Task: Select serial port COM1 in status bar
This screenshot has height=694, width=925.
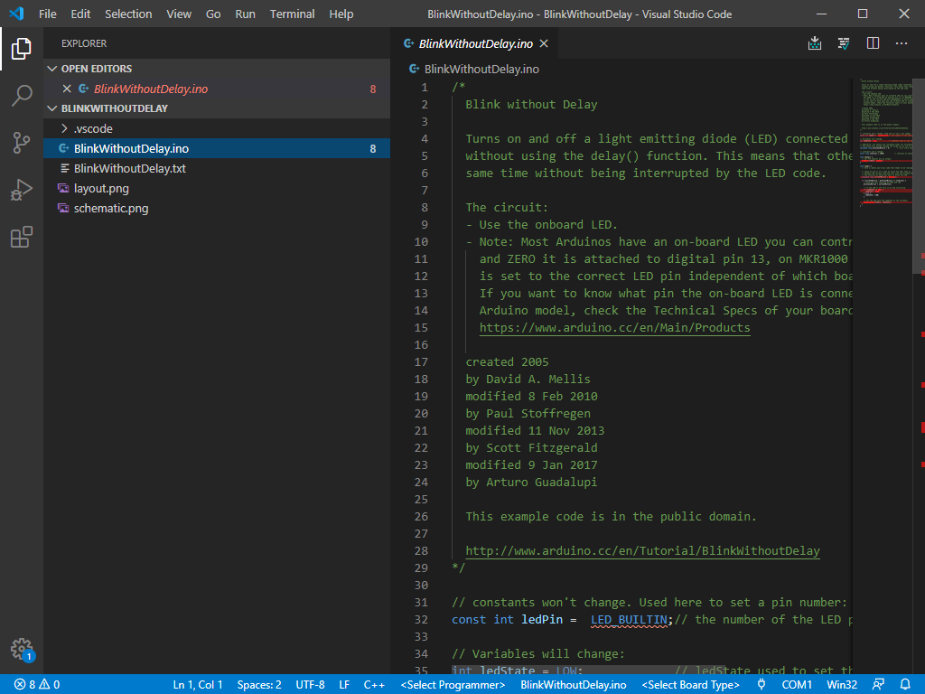Action: point(797,685)
